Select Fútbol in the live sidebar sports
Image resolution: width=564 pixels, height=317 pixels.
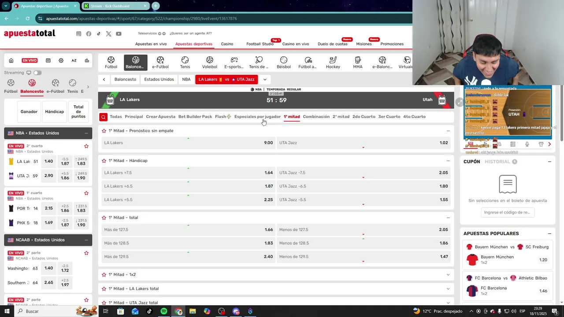coord(11,86)
